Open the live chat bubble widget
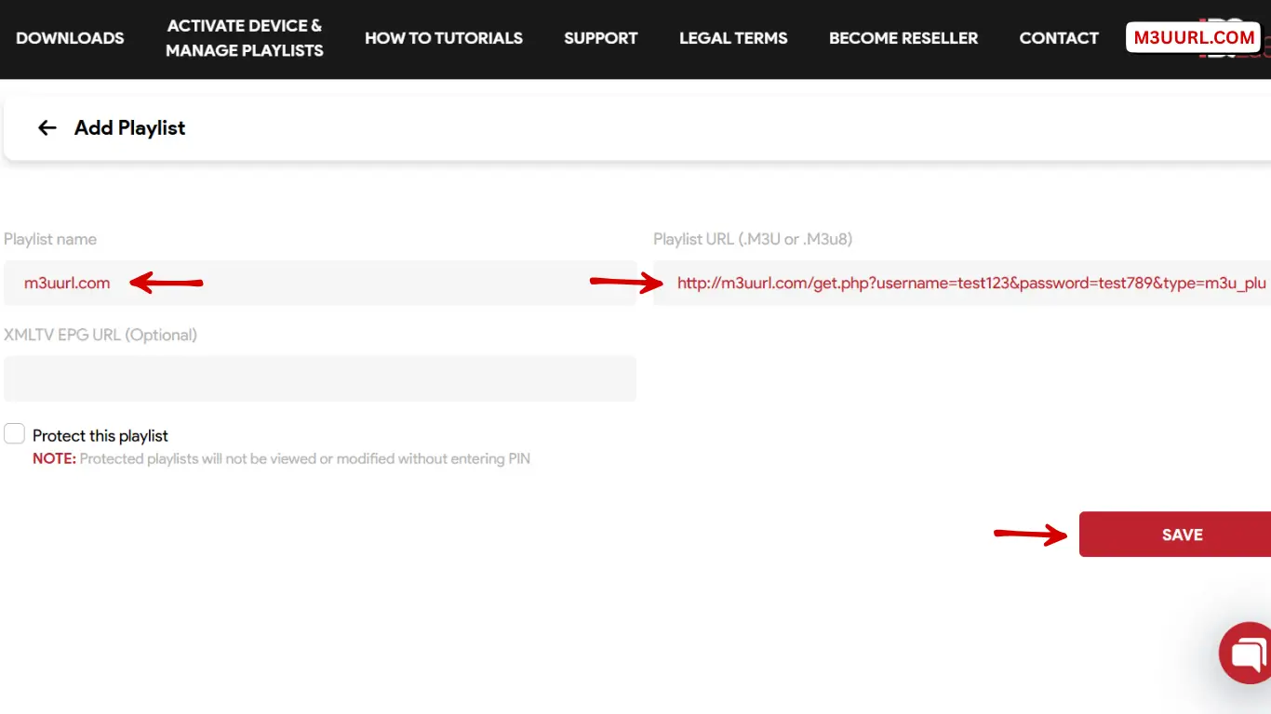Screen dimensions: 1271x714 1245,653
